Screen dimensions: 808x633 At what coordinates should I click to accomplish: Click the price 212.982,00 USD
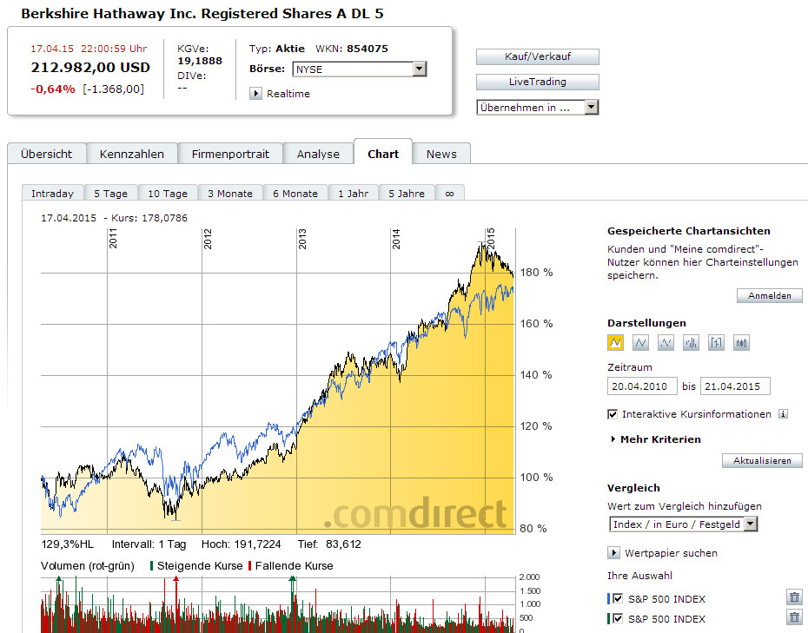pyautogui.click(x=90, y=68)
